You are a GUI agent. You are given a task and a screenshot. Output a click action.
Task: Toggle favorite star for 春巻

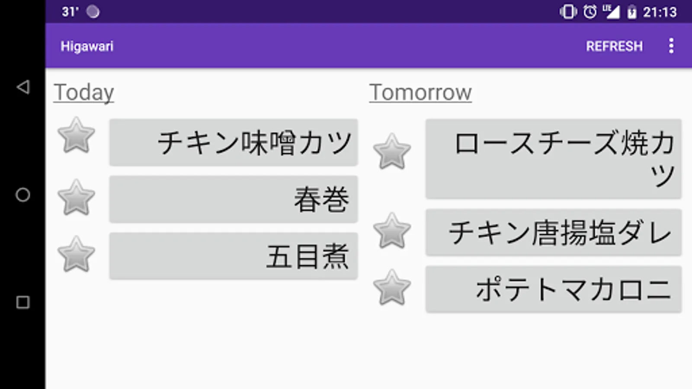tap(76, 198)
